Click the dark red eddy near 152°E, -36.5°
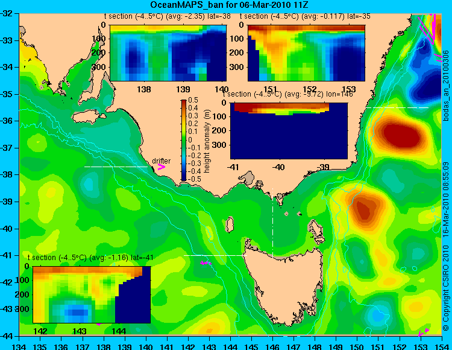Screen dimensions: 452x350 [402, 135]
